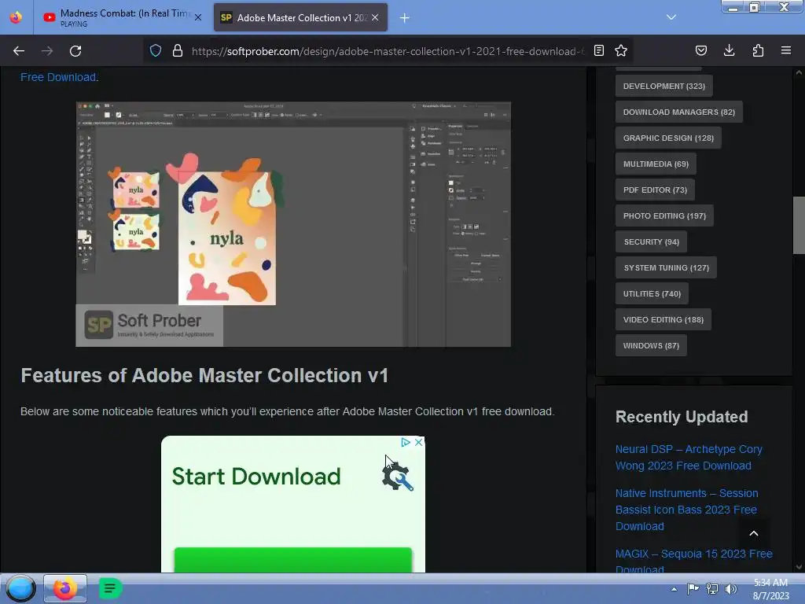Click the network tray icon
This screenshot has height=604, width=805.
click(712, 588)
